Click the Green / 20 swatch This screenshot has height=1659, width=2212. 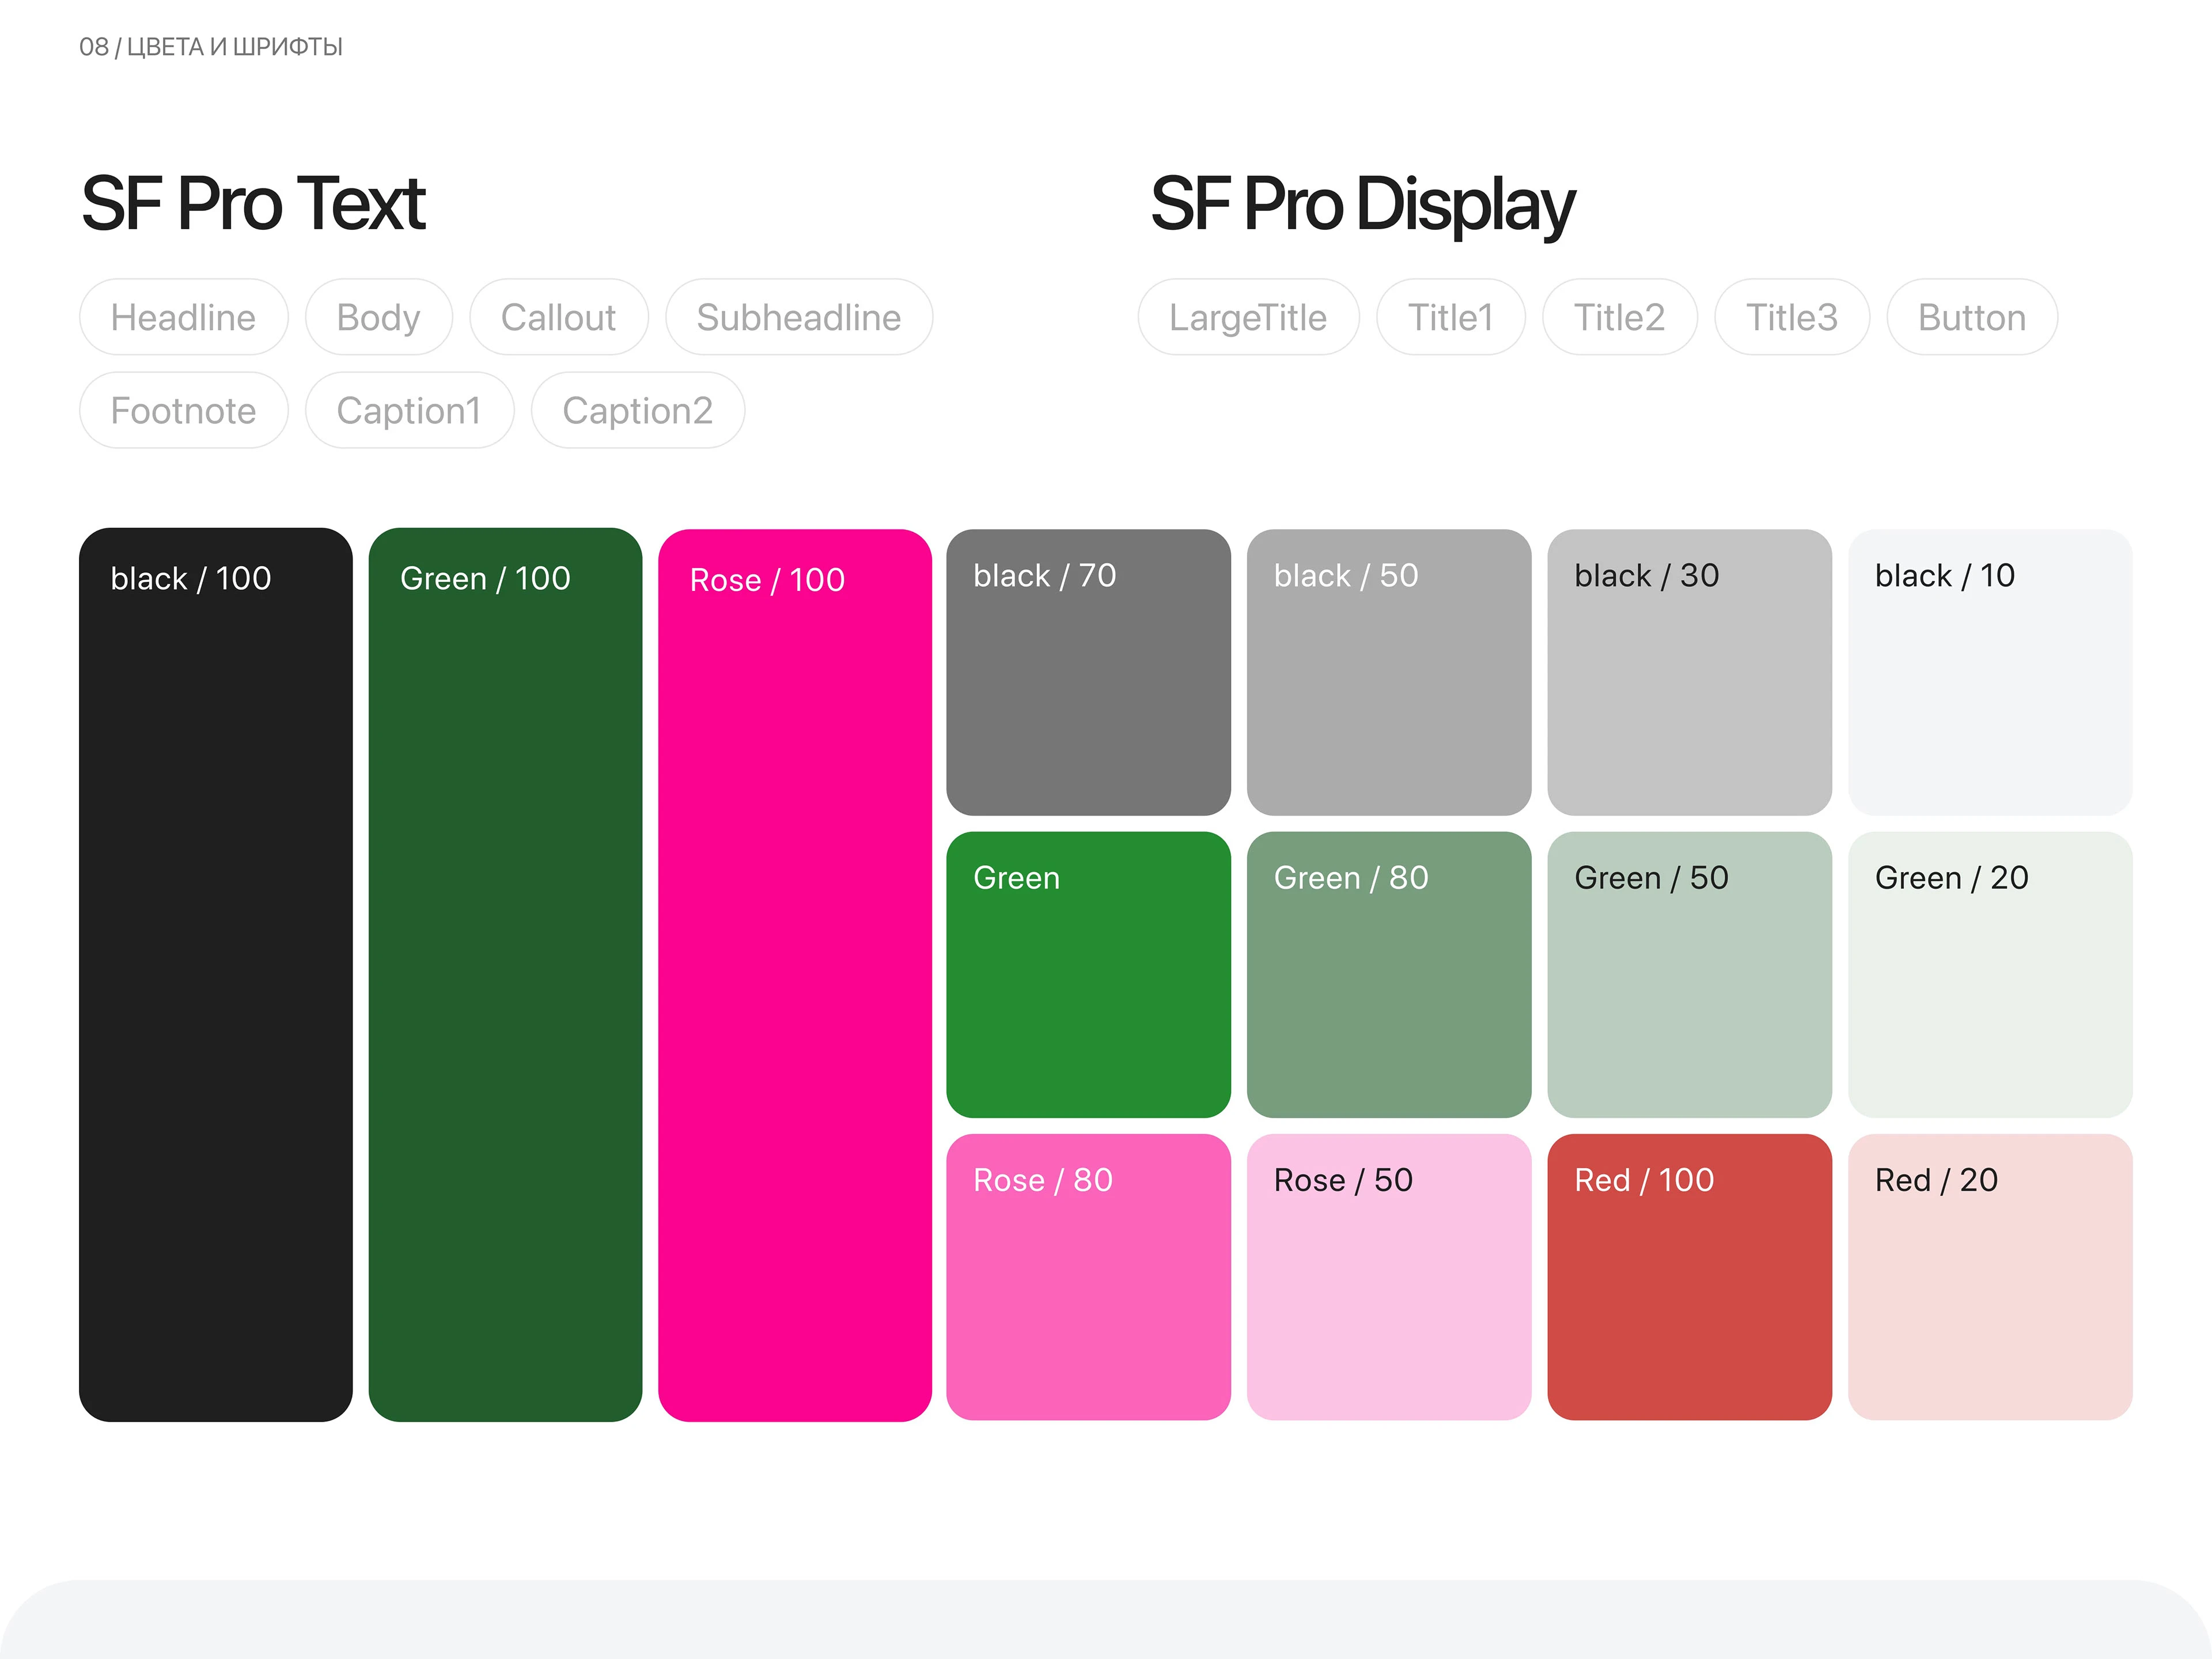(x=1989, y=974)
